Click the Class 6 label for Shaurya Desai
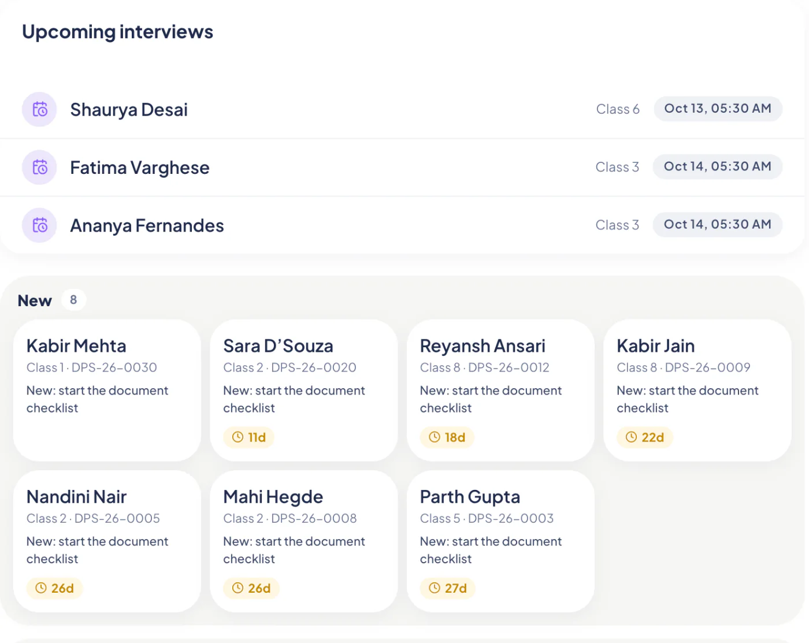This screenshot has height=643, width=809. point(618,109)
